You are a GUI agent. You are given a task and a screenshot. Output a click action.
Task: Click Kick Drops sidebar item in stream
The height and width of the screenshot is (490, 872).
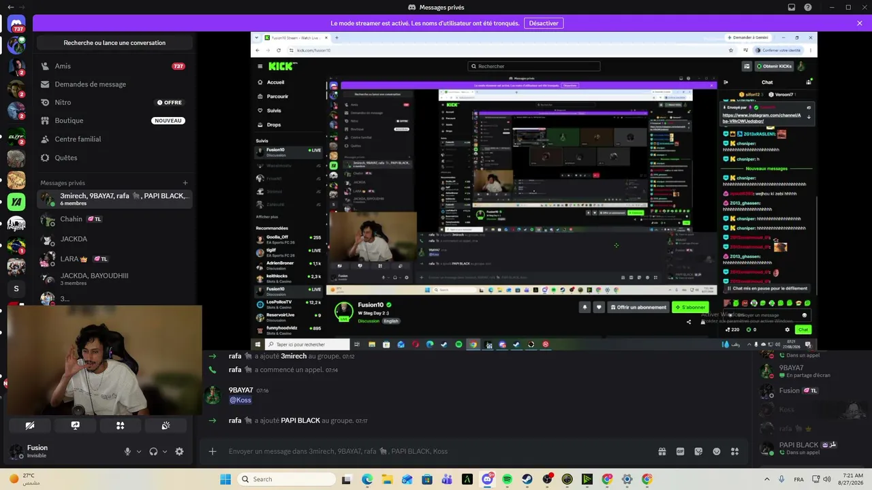click(x=273, y=125)
